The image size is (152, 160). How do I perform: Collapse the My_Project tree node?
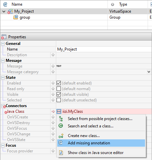coord(4,11)
